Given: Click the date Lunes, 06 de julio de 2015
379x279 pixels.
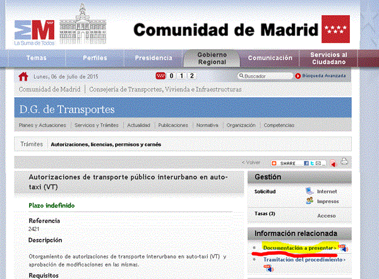Looking at the screenshot, I should click(x=66, y=76).
